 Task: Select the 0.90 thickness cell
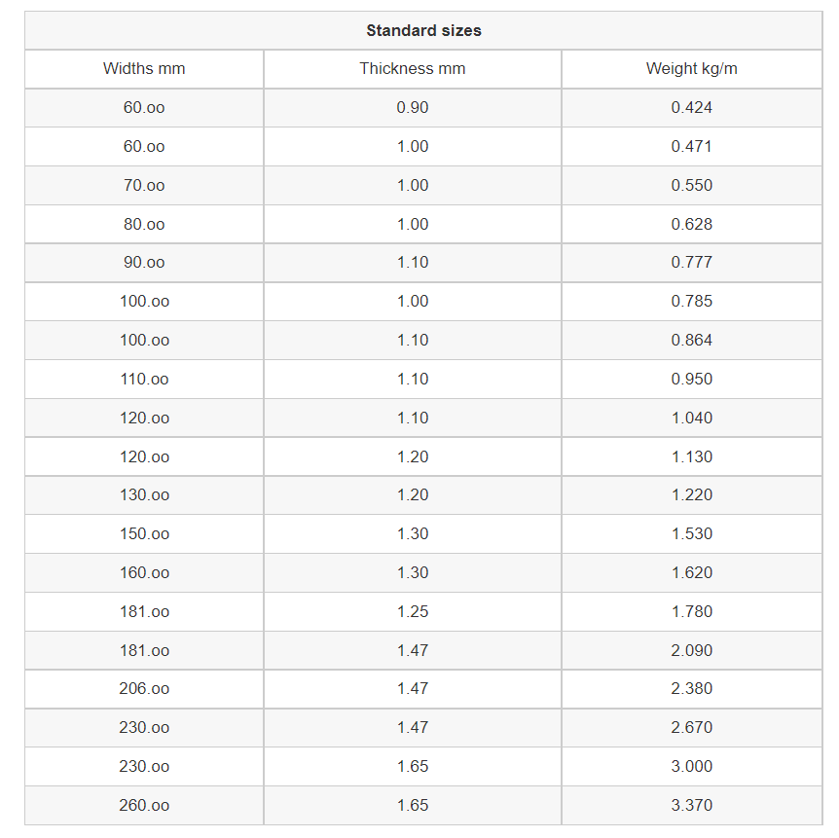click(x=412, y=108)
